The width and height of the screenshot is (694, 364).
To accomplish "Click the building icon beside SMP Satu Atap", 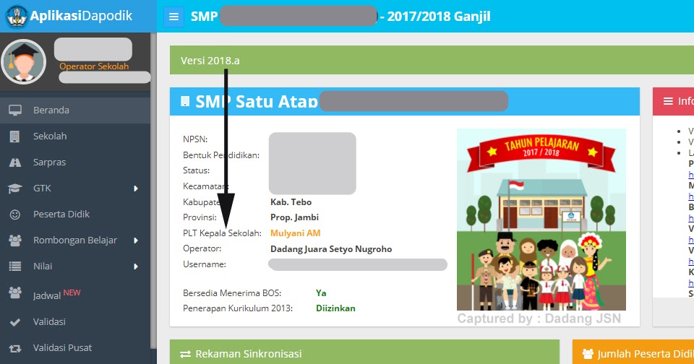I will [185, 101].
